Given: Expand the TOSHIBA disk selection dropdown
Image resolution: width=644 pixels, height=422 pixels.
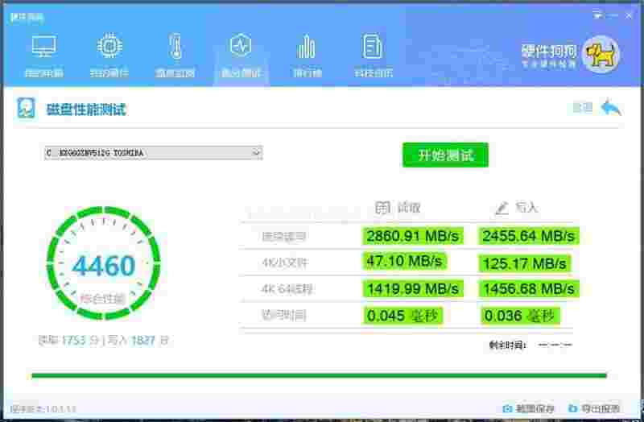Looking at the screenshot, I should tap(153, 152).
